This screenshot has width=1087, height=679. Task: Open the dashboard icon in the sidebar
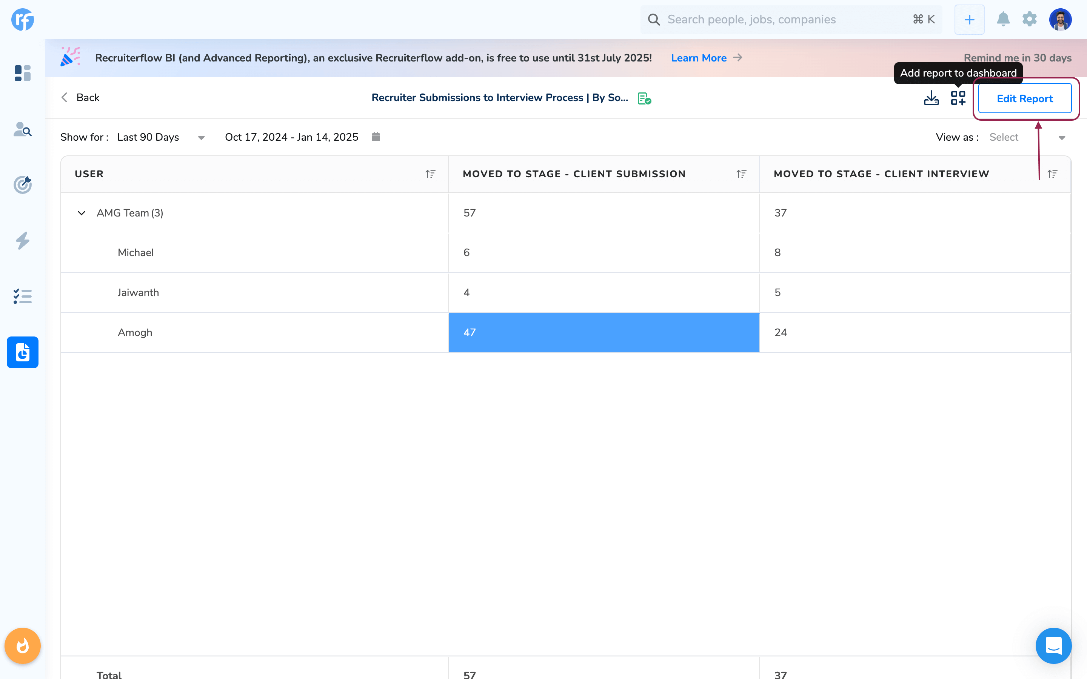23,73
